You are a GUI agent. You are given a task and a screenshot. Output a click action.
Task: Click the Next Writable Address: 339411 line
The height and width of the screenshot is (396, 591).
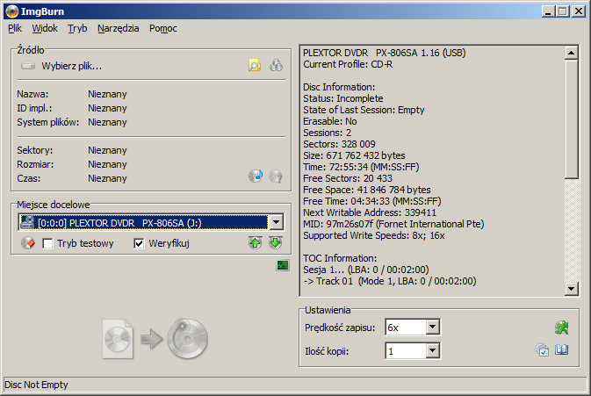(370, 212)
